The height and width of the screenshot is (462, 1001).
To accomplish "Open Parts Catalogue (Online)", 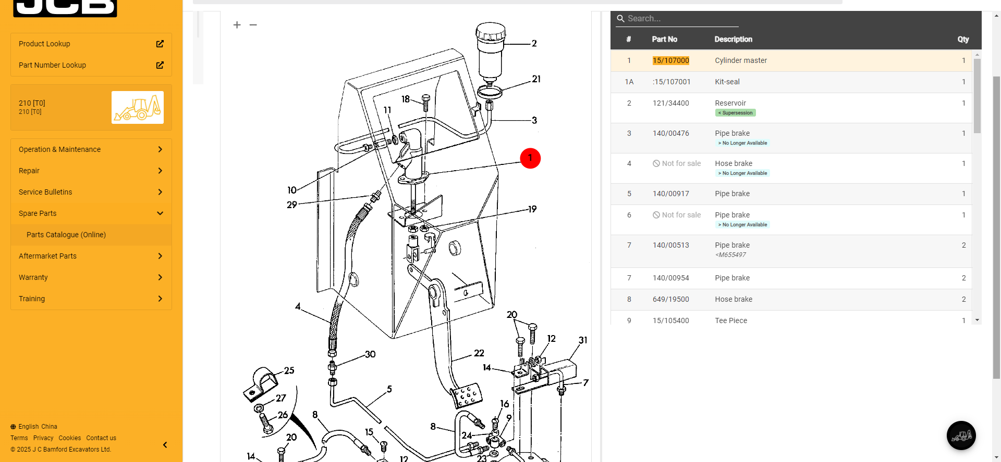I will point(66,235).
